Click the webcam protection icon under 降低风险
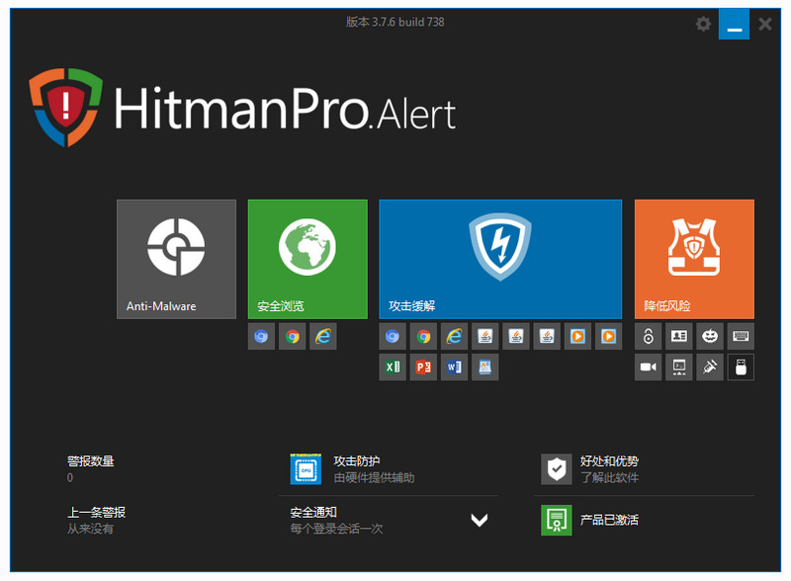Screen dimensions: 791x581 click(649, 367)
